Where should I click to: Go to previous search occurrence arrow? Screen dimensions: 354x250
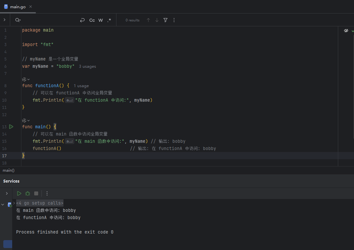[148, 20]
